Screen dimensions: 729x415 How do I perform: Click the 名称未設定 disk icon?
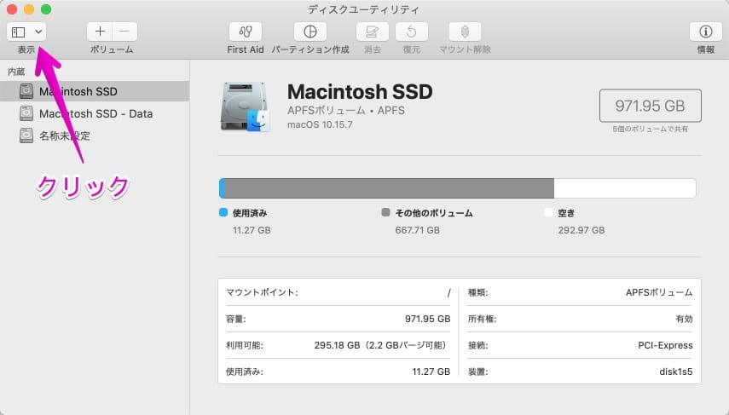tap(26, 135)
